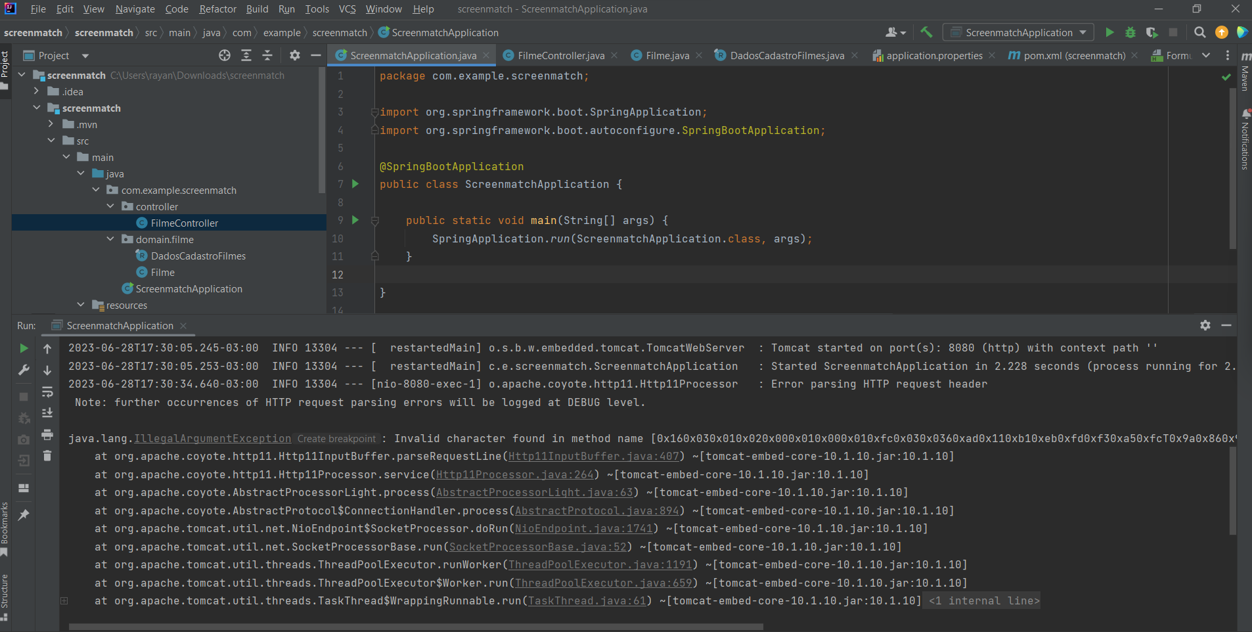Screen dimensions: 1252x632
Task: Run ScreenmatchApplication with green play button in toolbar
Action: pyautogui.click(x=1109, y=32)
